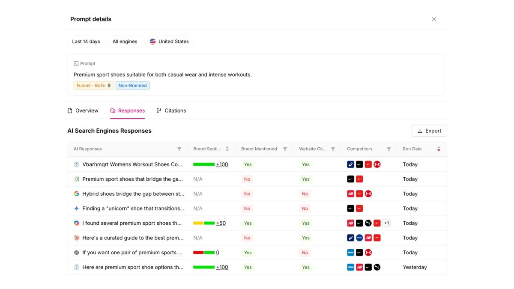Open the Citations tab
This screenshot has height=289, width=514.
[x=171, y=110]
